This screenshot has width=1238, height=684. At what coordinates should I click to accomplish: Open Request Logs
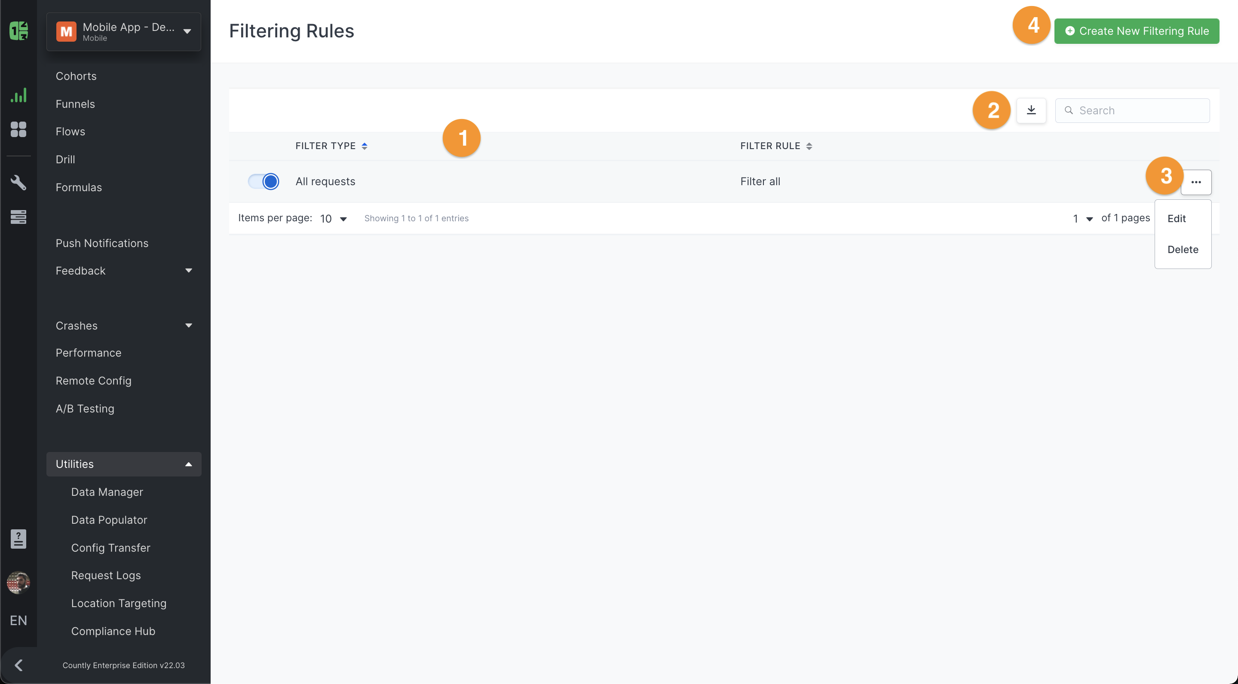click(106, 575)
